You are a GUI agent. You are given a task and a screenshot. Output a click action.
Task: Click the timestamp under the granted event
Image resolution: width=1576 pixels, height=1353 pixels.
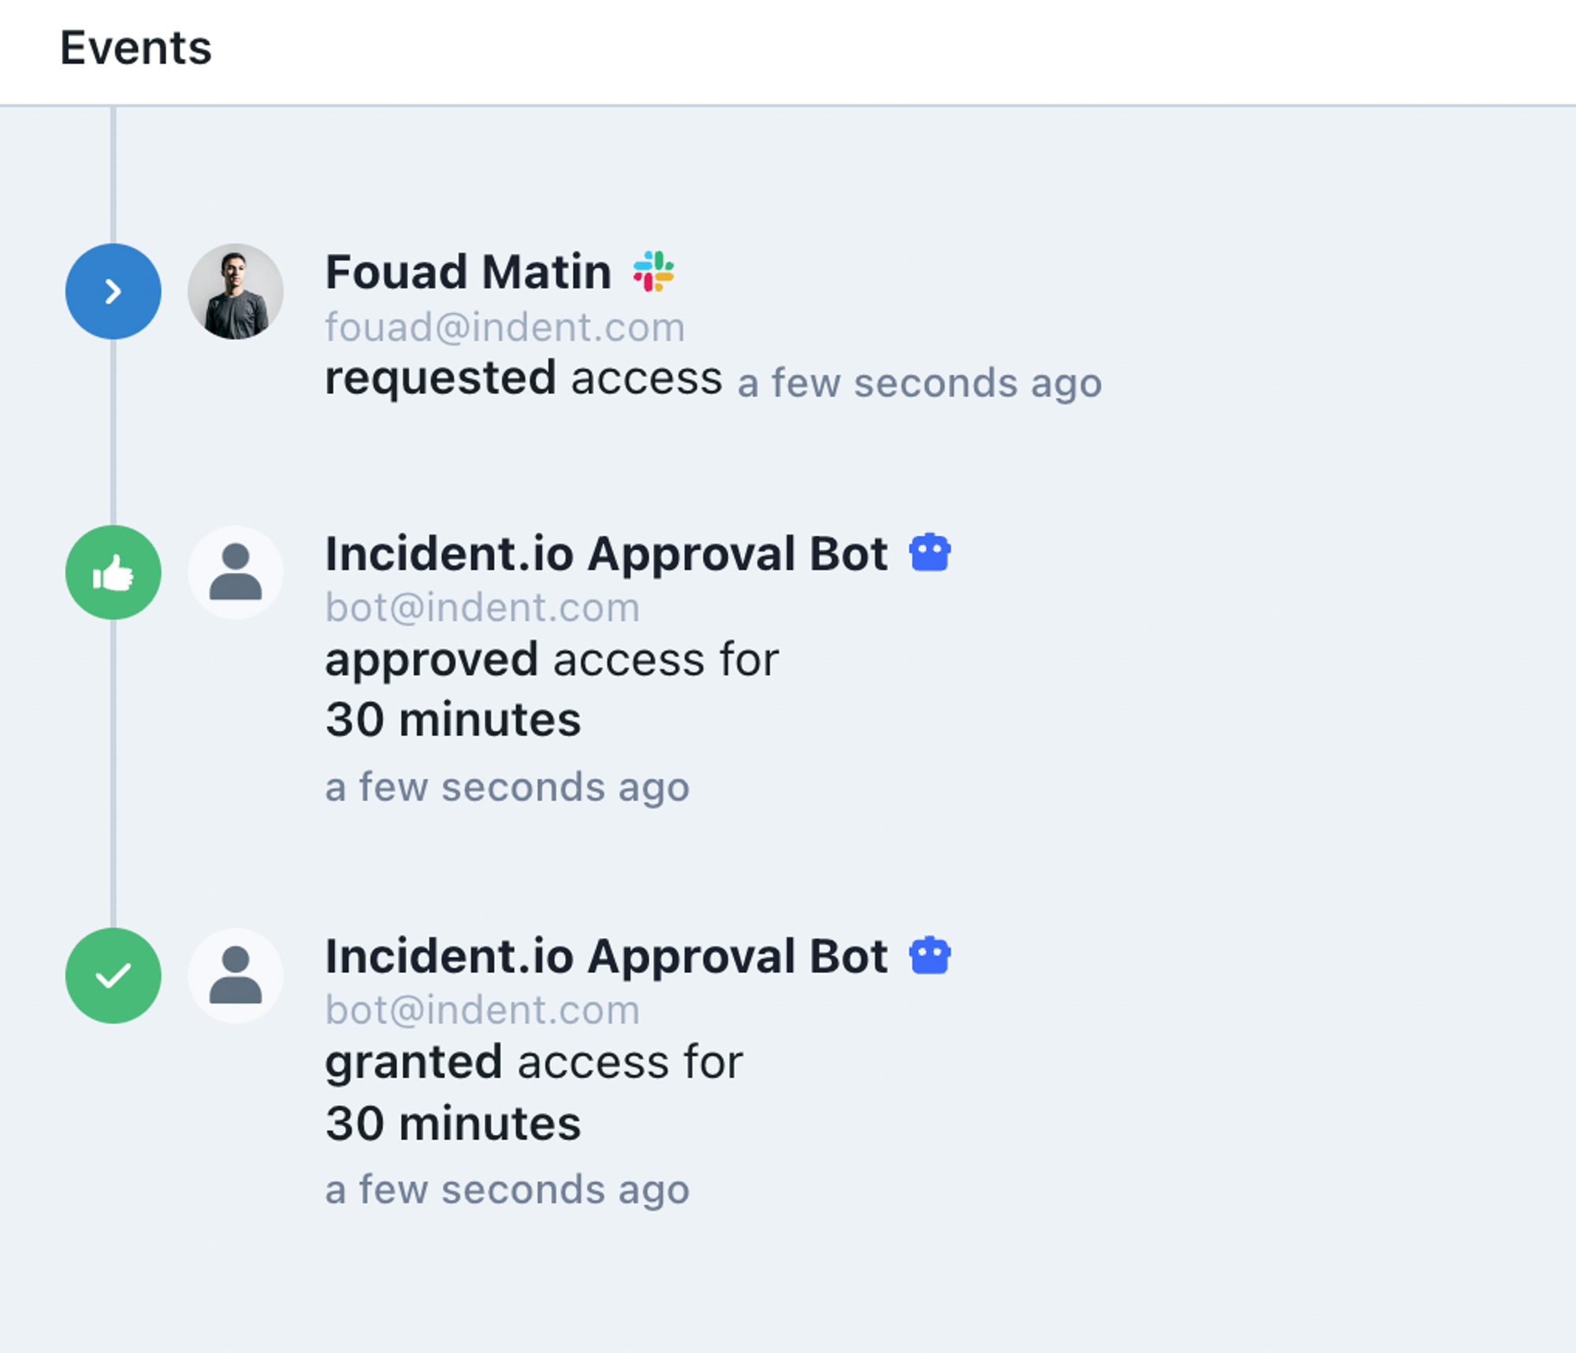click(507, 1190)
